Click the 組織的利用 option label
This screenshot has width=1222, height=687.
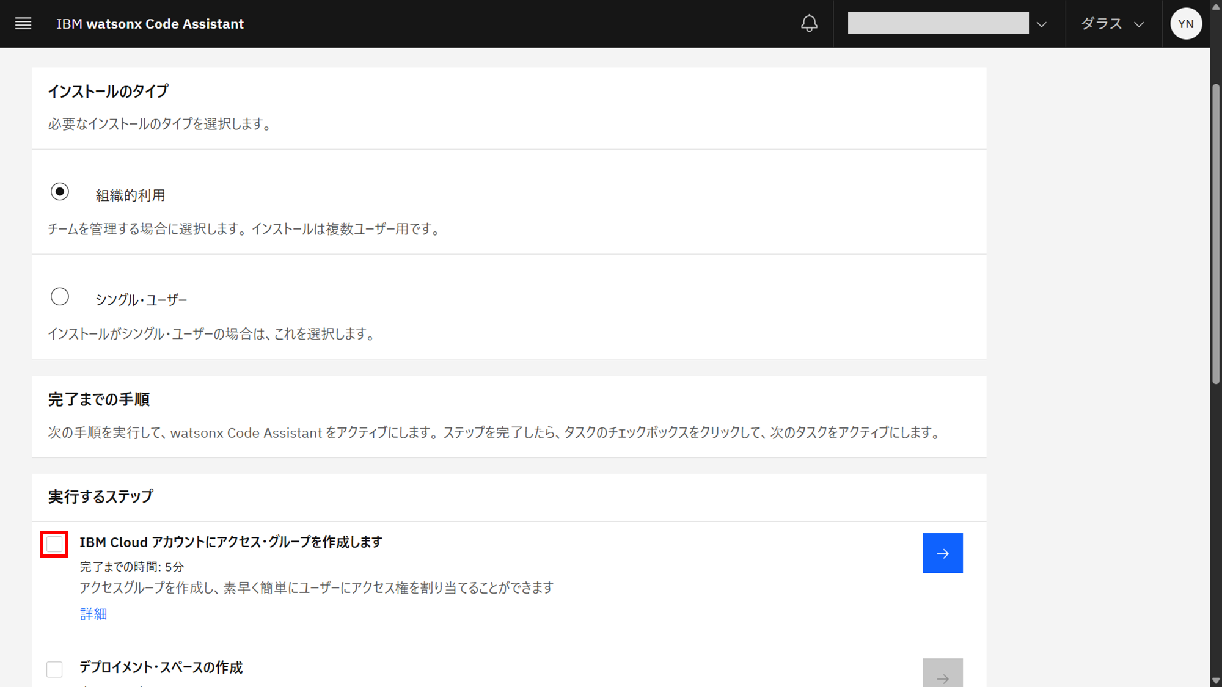130,195
